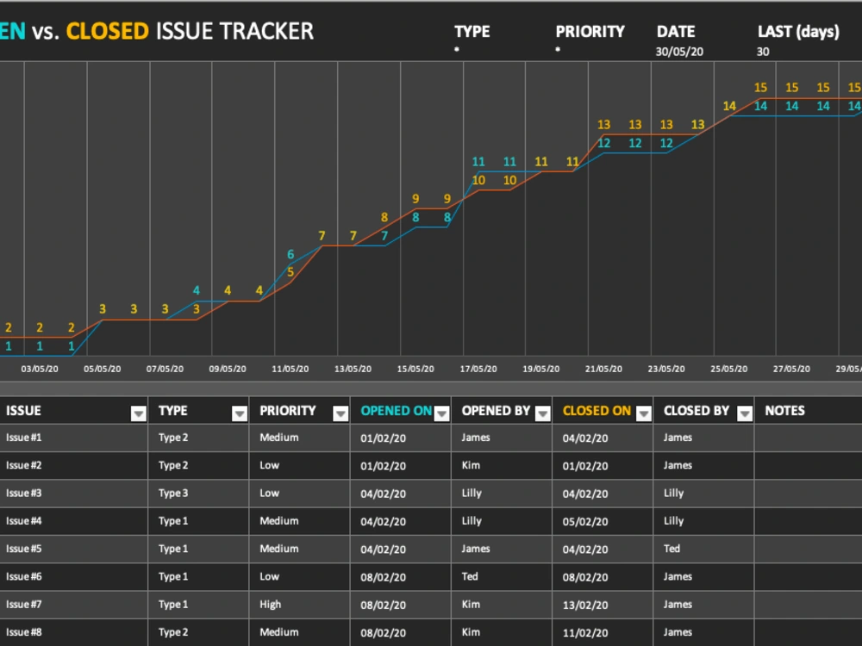Click Kim in Issue #2 opened by cell

coord(471,465)
